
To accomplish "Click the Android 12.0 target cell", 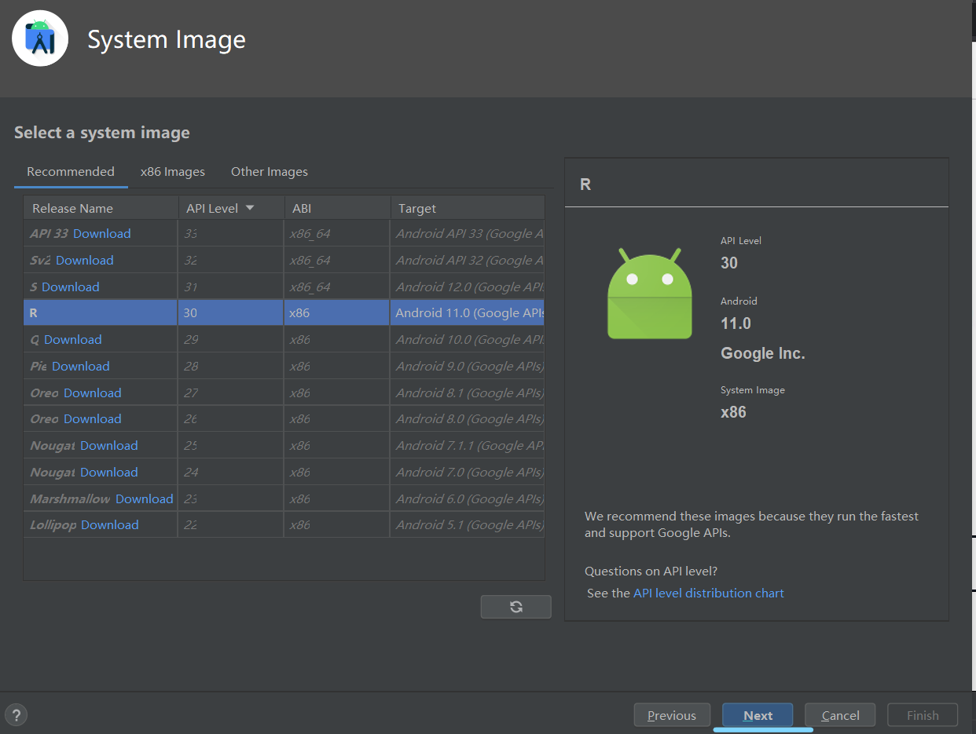I will click(x=468, y=287).
